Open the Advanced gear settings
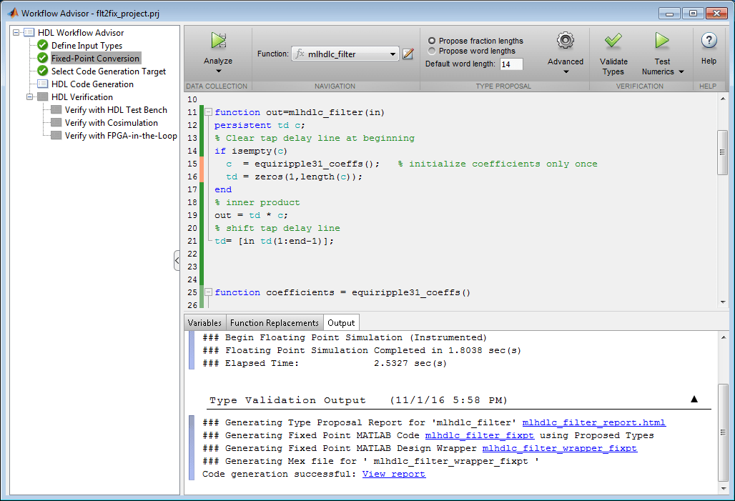The image size is (735, 501). tap(566, 41)
